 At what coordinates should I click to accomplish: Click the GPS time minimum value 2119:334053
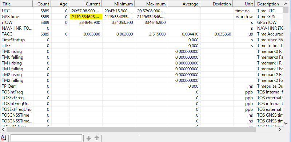coord(118,17)
